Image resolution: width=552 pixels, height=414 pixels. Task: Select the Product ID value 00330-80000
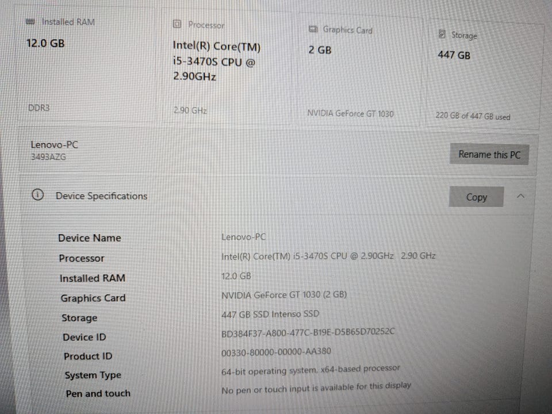[276, 352]
